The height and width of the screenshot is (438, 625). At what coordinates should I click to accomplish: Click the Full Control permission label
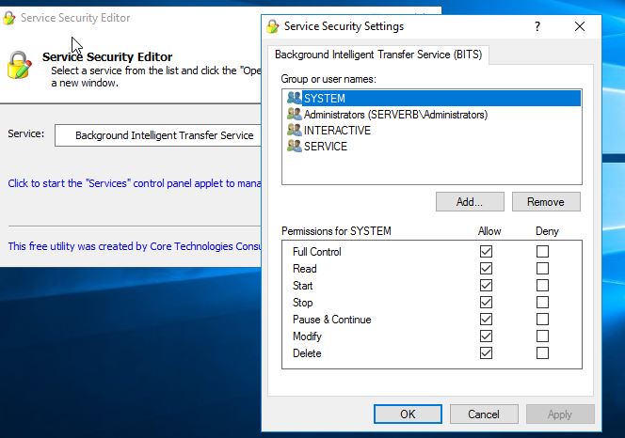coord(317,252)
